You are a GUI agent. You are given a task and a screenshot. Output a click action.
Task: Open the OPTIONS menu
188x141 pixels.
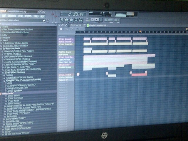28,16
